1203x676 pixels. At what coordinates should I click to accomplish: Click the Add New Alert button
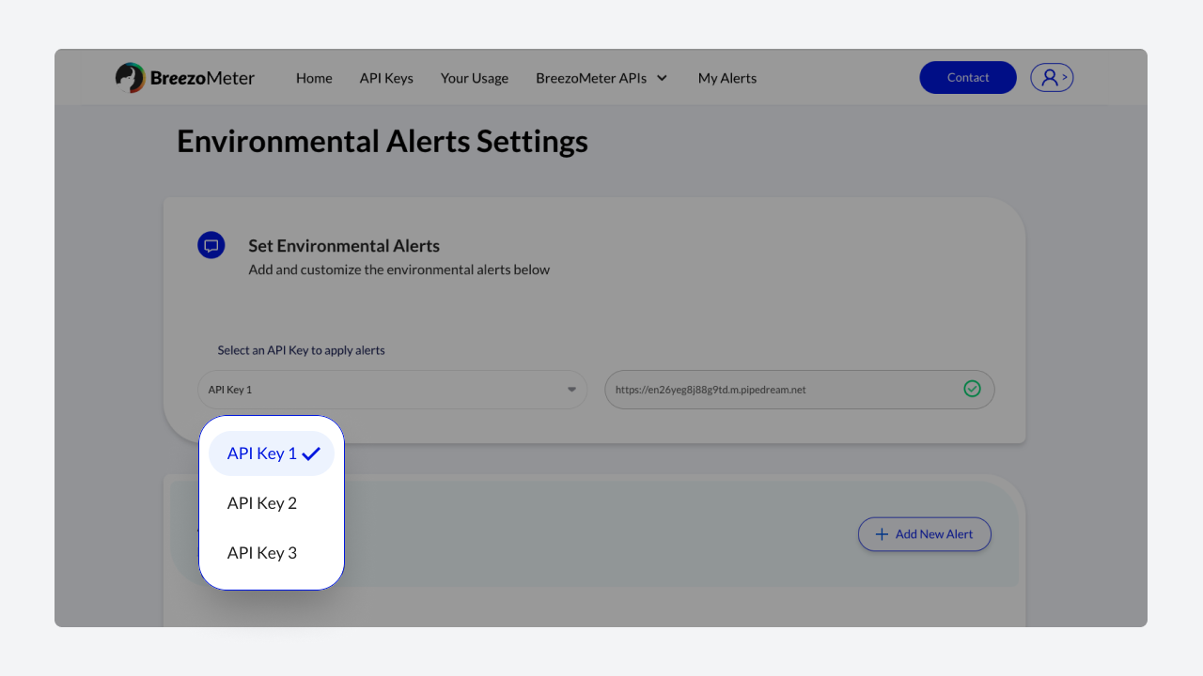click(x=924, y=534)
